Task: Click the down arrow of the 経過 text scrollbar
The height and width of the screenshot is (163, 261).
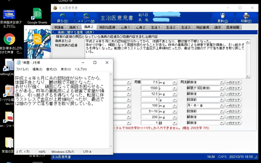Action: point(248,76)
